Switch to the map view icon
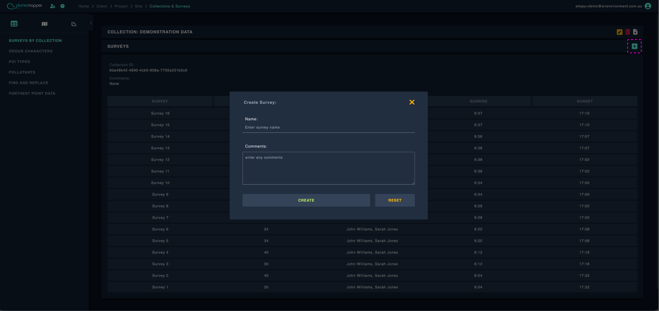Image resolution: width=659 pixels, height=311 pixels. (44, 24)
